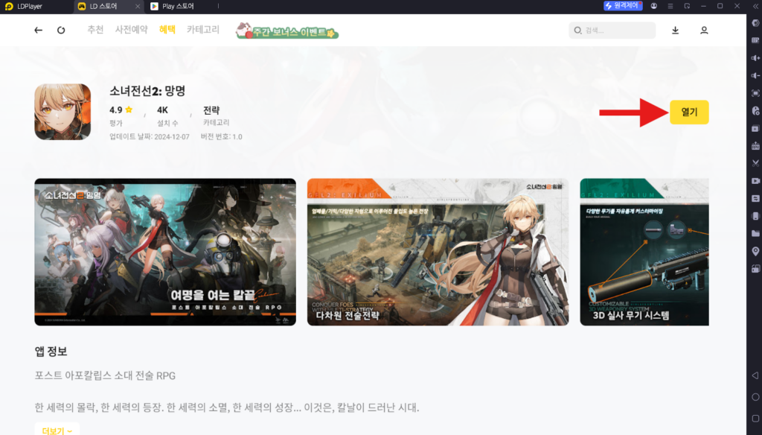Click the 4.9 rating value
The image size is (762, 435).
115,110
